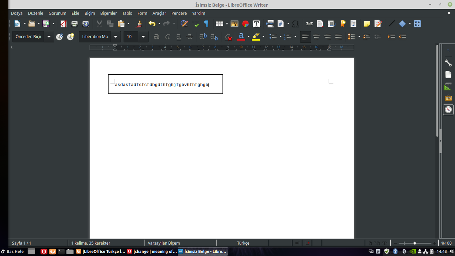This screenshot has height=256, width=455.
Task: Select the Line drawing tool
Action: (x=391, y=24)
